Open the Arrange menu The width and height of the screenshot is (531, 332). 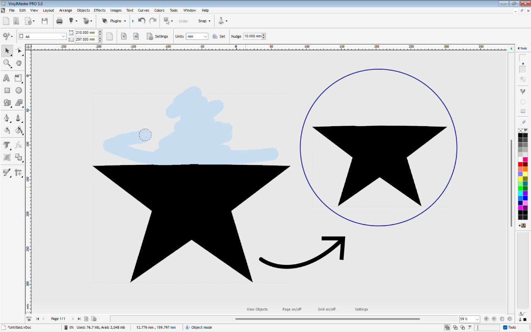[65, 10]
